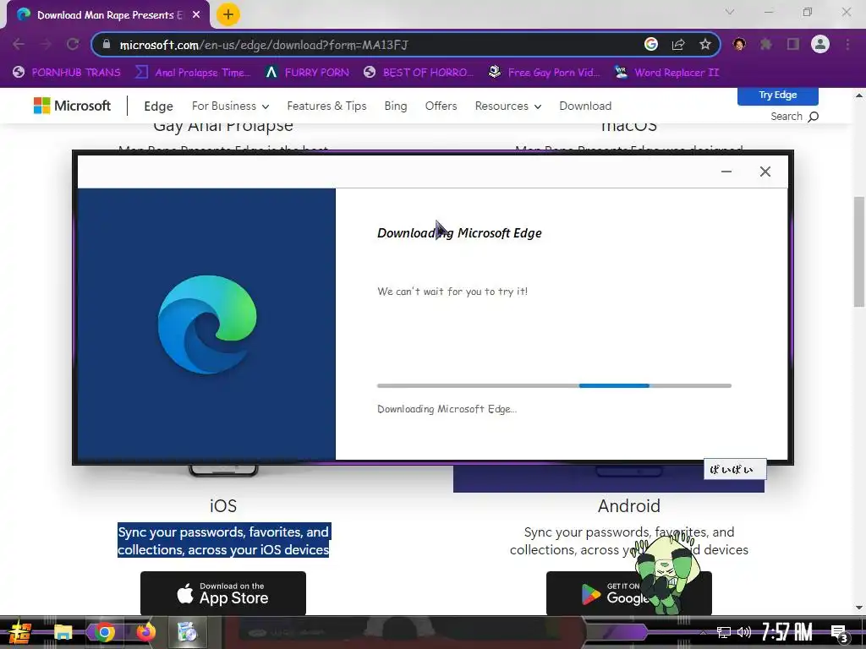866x649 pixels.
Task: Expand the For Business dropdown
Action: (230, 106)
